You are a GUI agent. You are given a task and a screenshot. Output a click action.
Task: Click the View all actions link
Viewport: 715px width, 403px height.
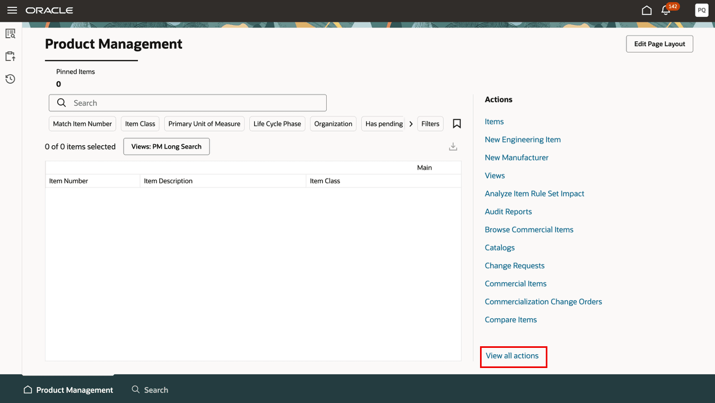(x=513, y=356)
